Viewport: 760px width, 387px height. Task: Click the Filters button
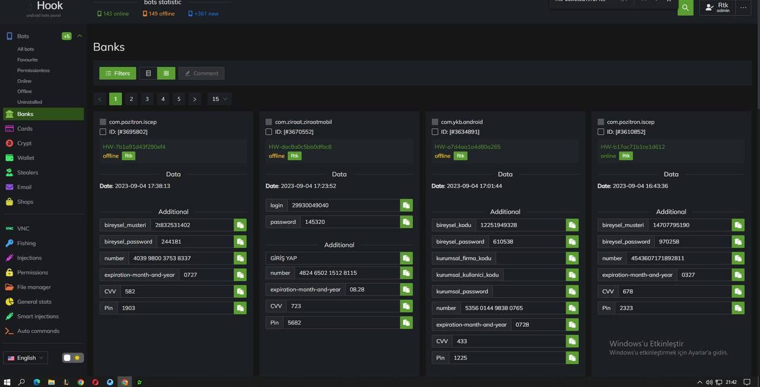118,74
